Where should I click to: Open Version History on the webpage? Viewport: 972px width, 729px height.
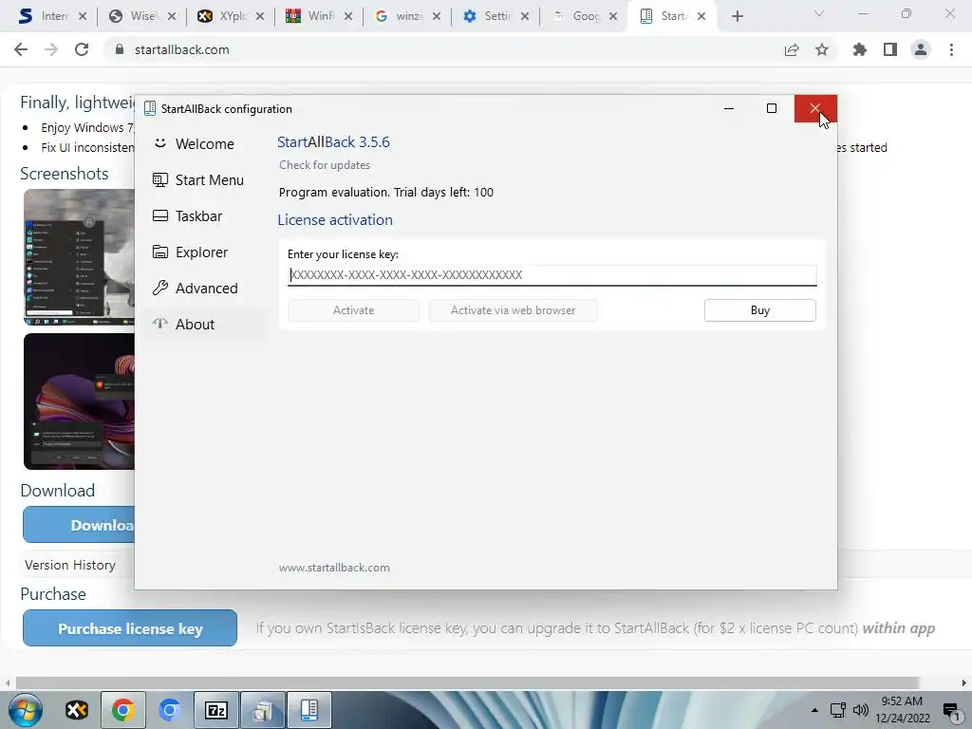(70, 565)
